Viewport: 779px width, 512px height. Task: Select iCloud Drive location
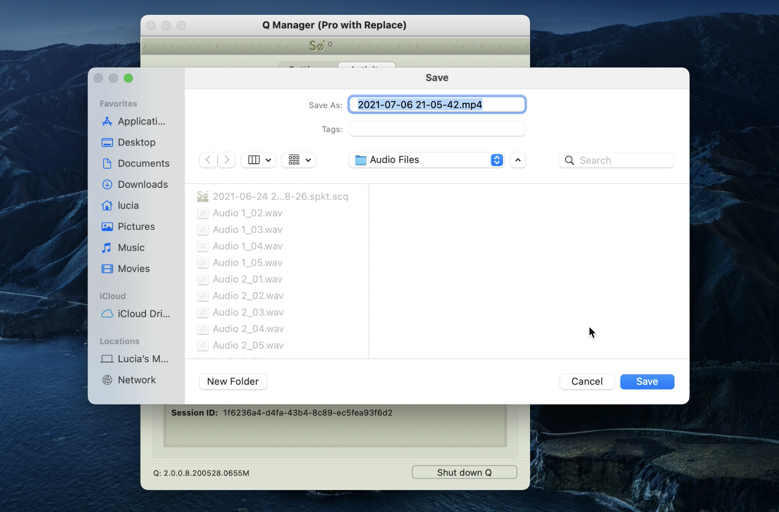[136, 314]
